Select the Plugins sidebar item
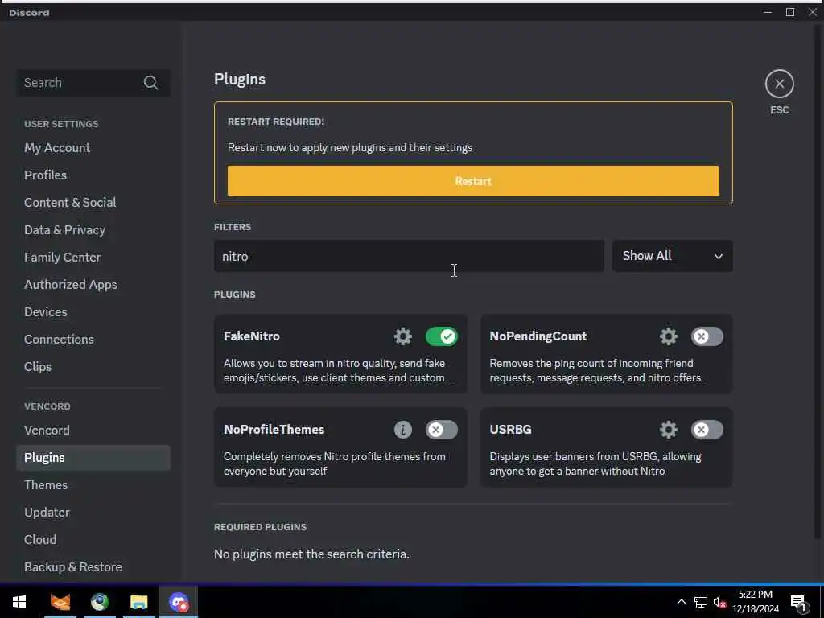 pyautogui.click(x=93, y=458)
